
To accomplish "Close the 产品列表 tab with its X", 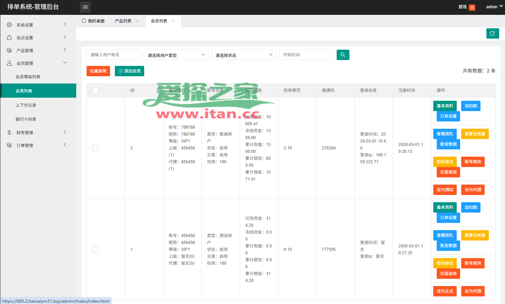I will click(137, 21).
